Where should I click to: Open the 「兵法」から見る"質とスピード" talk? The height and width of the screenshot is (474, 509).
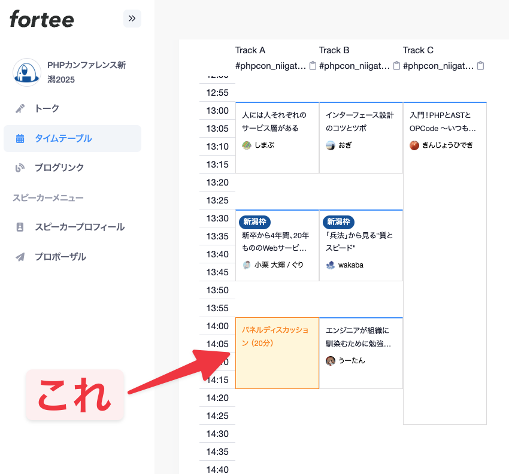[x=359, y=241]
